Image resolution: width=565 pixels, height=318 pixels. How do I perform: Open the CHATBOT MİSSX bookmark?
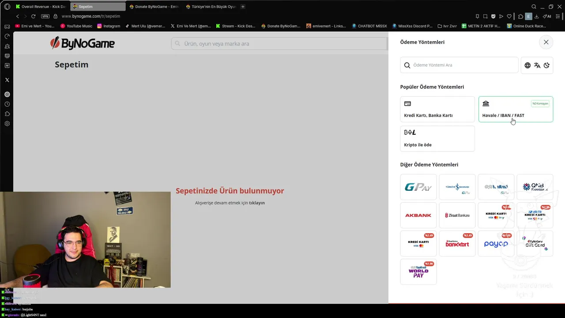pyautogui.click(x=369, y=26)
